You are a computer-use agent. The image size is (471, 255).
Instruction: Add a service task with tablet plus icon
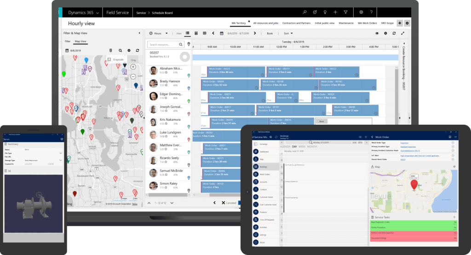click(x=454, y=217)
